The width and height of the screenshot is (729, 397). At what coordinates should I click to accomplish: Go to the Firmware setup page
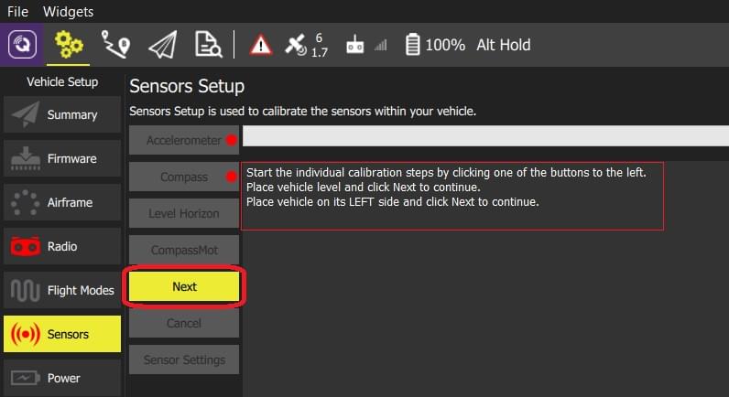(62, 158)
